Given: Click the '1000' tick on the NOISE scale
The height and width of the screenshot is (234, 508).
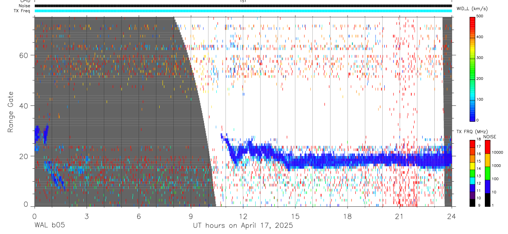Looking at the screenshot, I should [497, 165].
